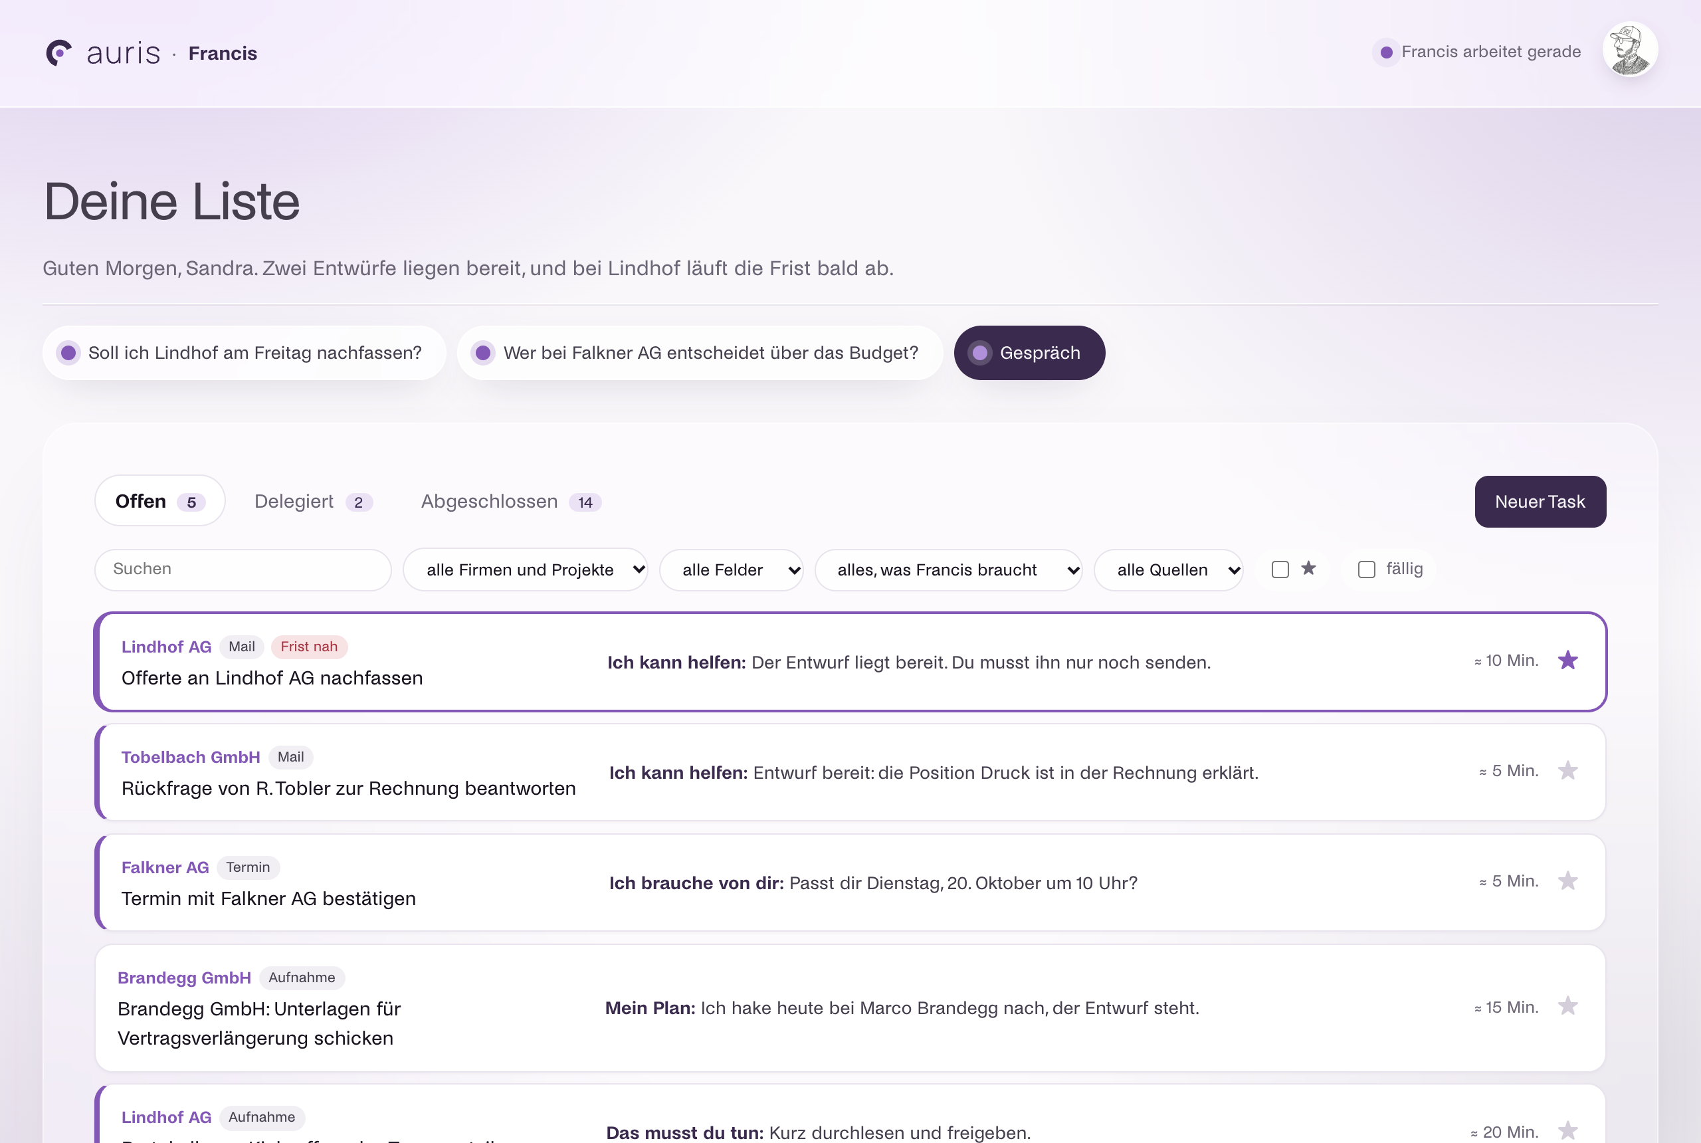Open the Lindhof AG link in the Offerte task
Screen dimensions: 1701x1143
click(166, 647)
